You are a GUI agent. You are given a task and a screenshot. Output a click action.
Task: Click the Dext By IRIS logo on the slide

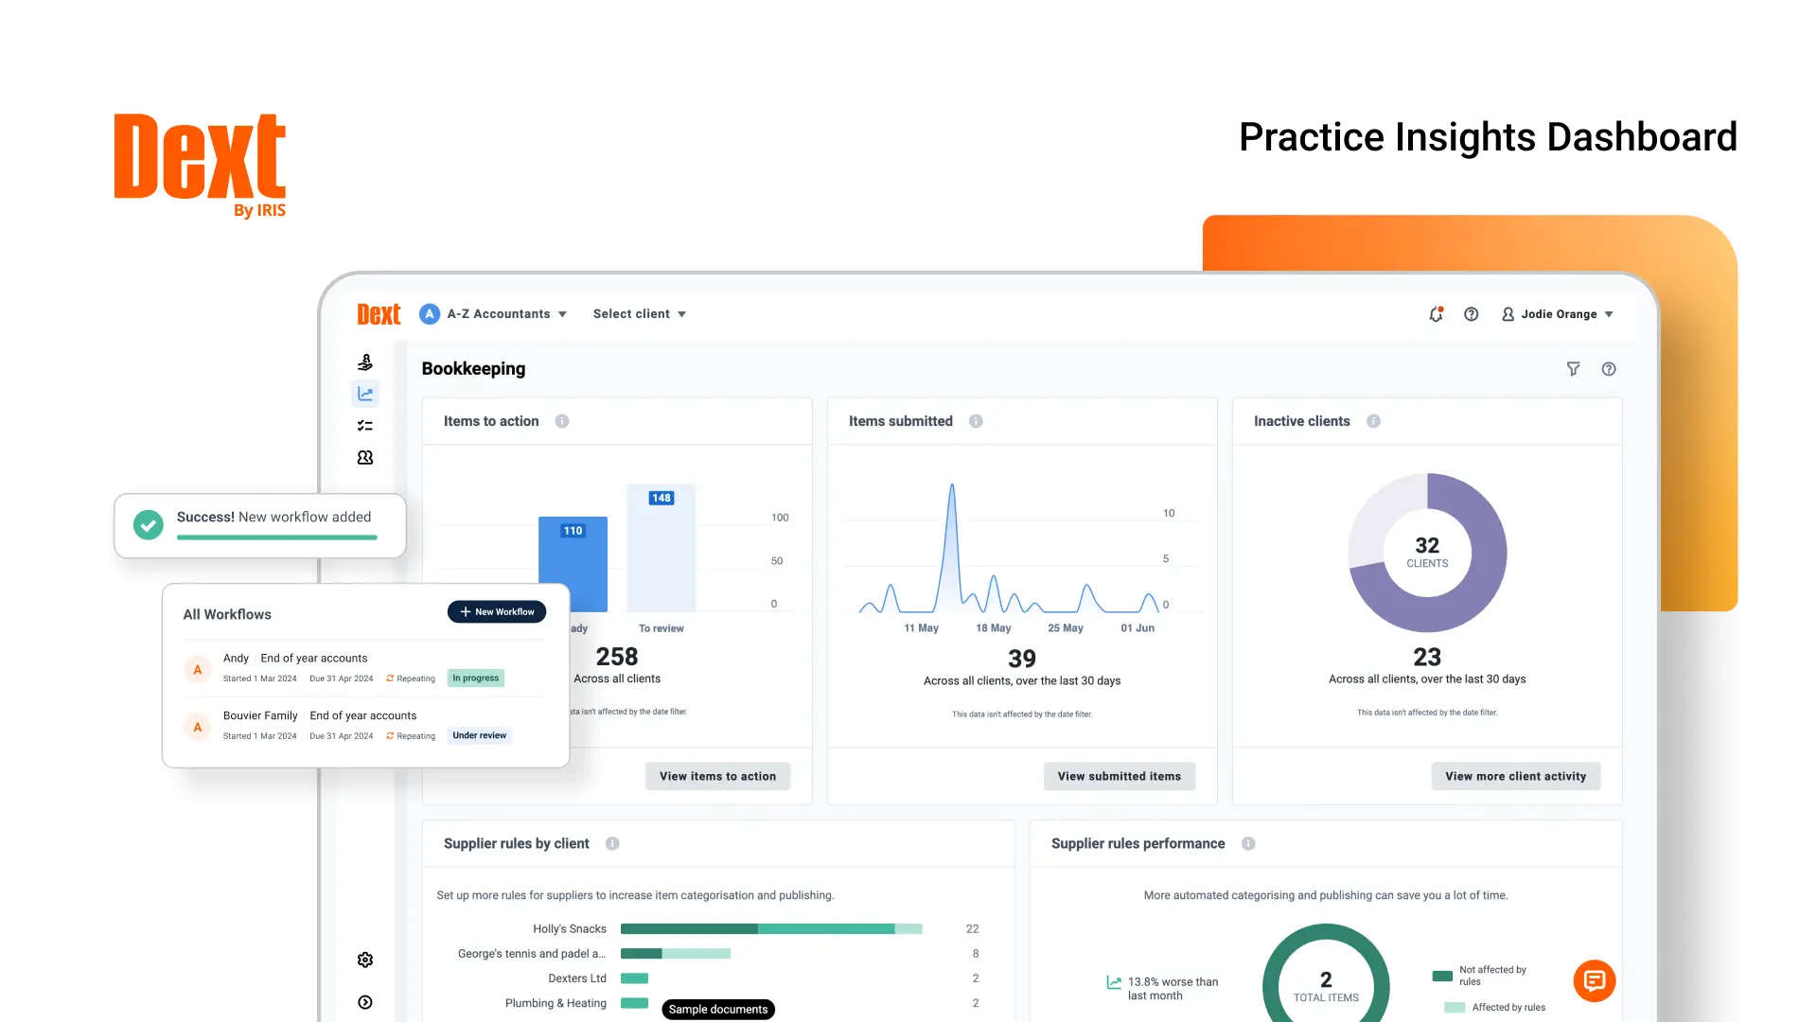(200, 166)
